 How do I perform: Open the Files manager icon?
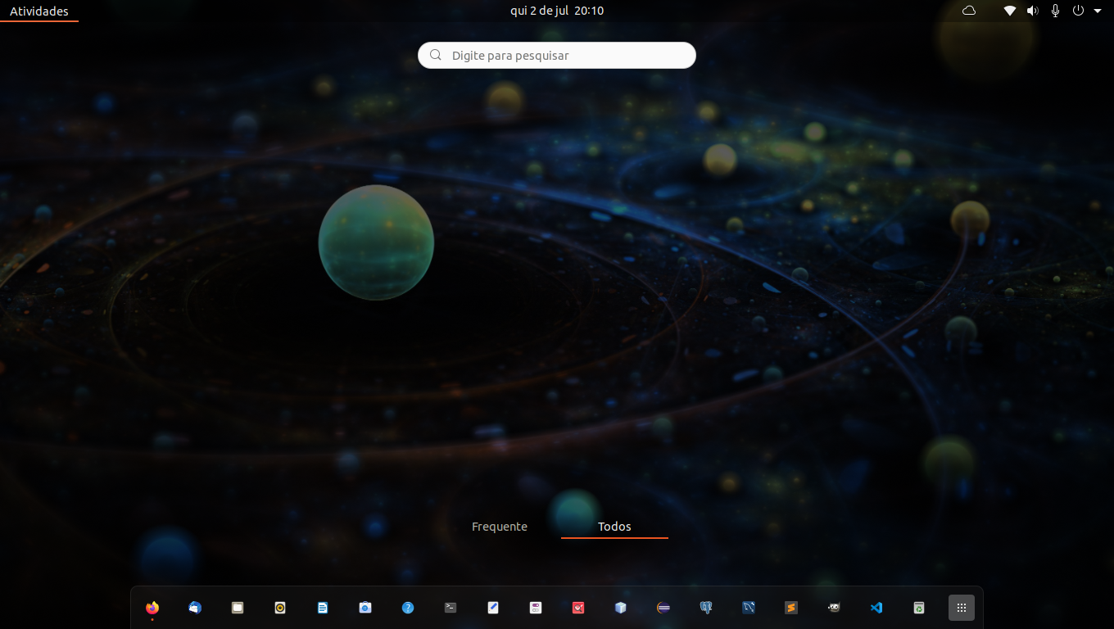coord(238,608)
